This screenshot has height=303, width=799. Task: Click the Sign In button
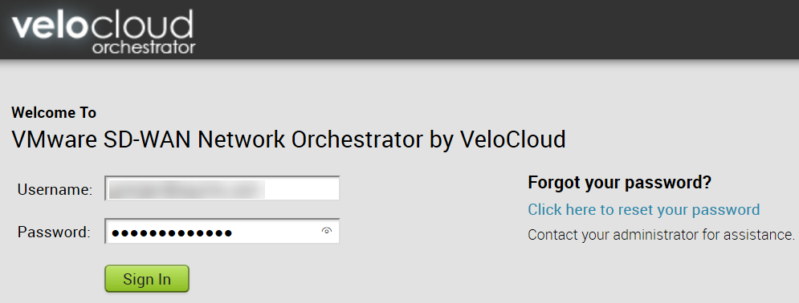point(147,279)
